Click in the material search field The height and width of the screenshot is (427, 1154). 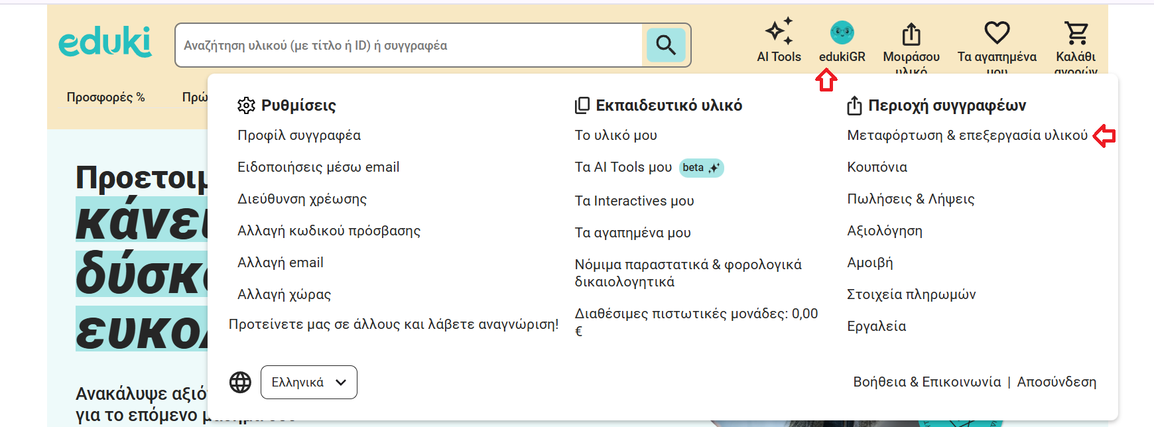point(408,45)
